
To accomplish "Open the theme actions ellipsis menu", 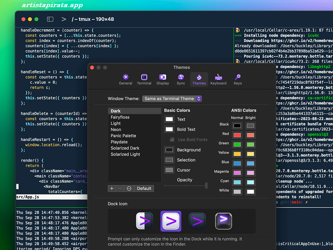I will pos(129,189).
